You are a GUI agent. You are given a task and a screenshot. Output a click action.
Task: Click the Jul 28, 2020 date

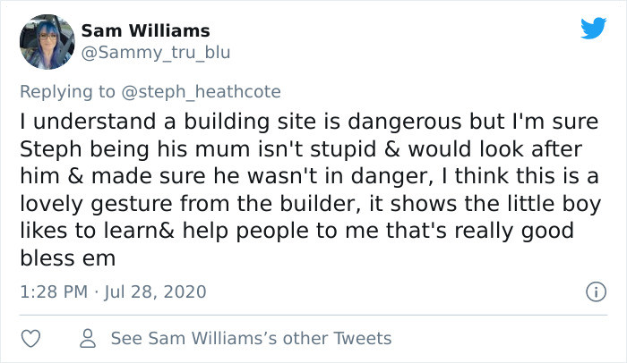[155, 291]
